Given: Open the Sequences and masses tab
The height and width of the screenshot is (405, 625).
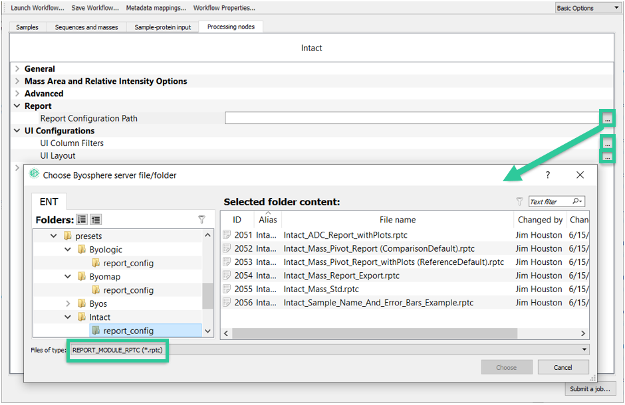Looking at the screenshot, I should pyautogui.click(x=86, y=27).
